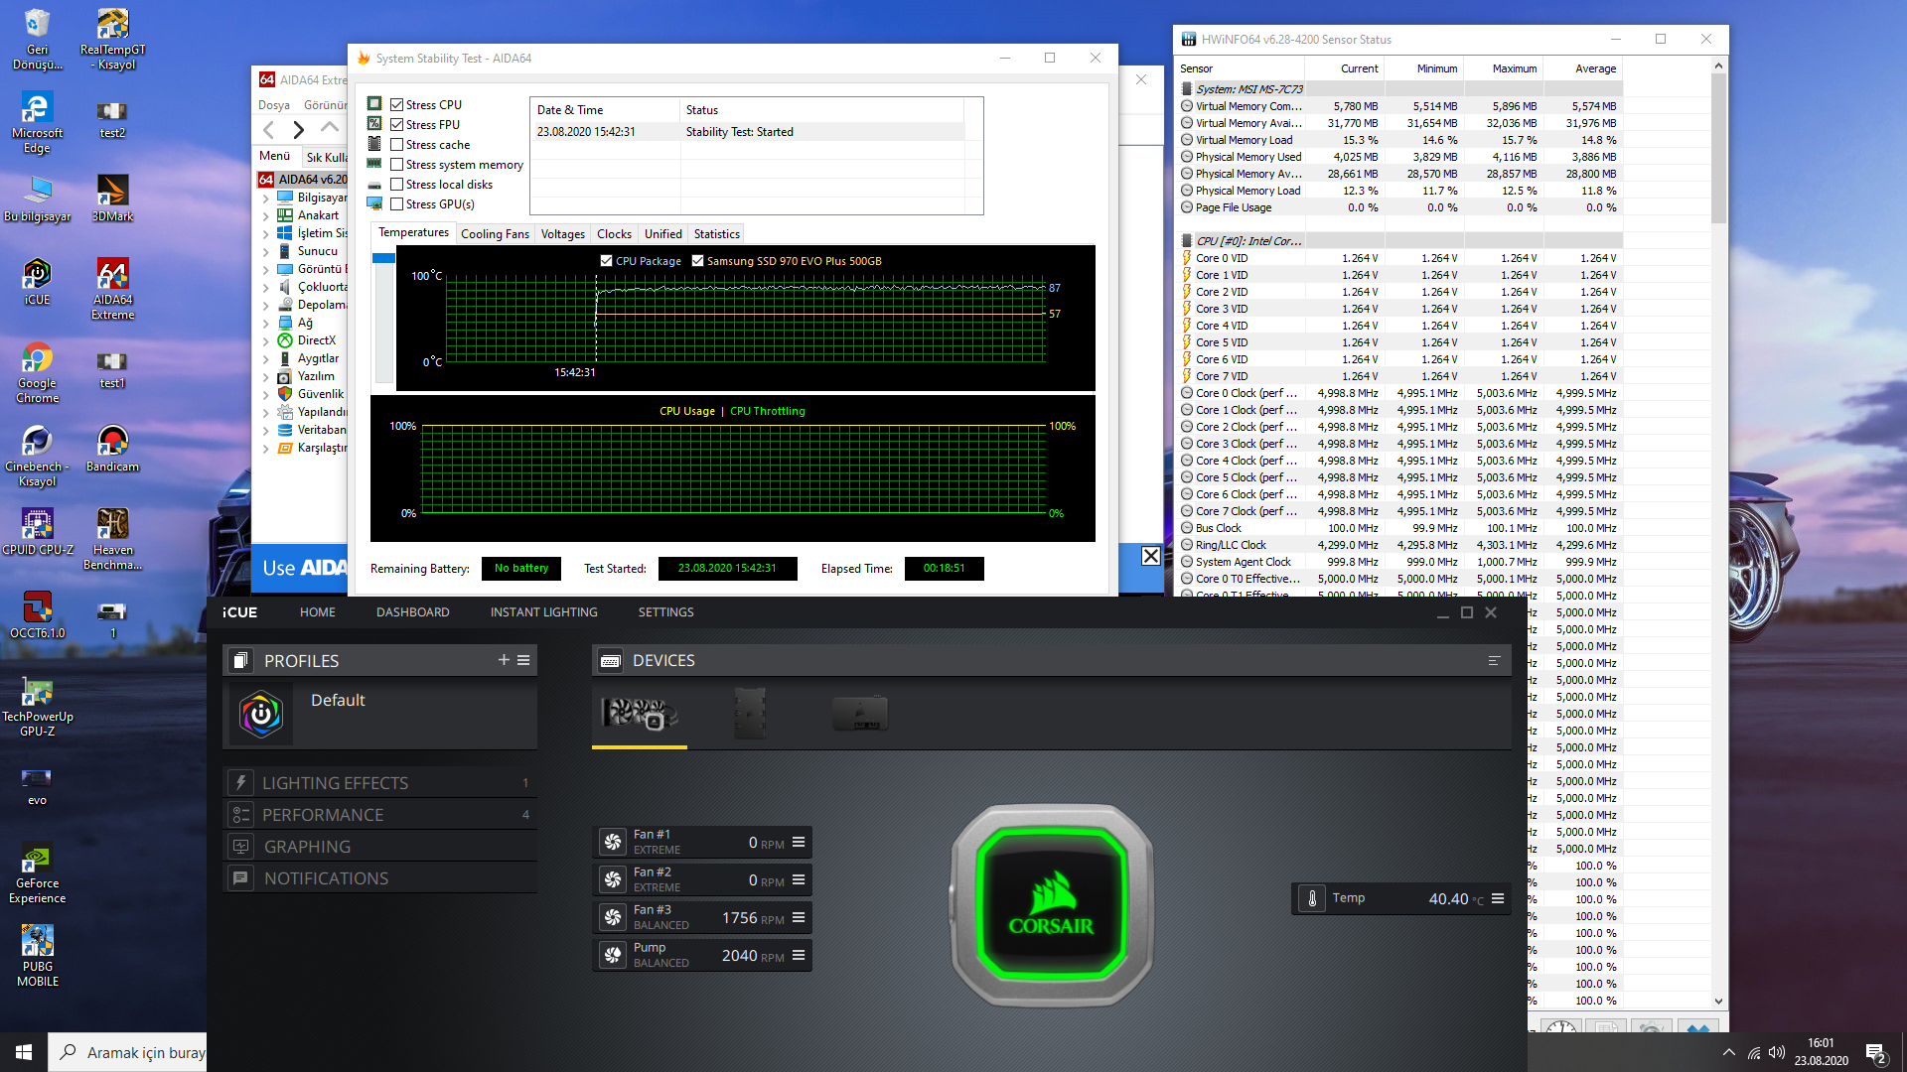Open RealTempGT shortcut on desktop
Viewport: 1907px width, 1072px height.
(112, 39)
